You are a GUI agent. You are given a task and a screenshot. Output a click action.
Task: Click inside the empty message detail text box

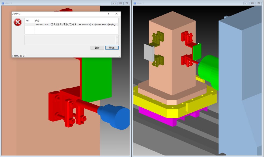[x=70, y=40]
